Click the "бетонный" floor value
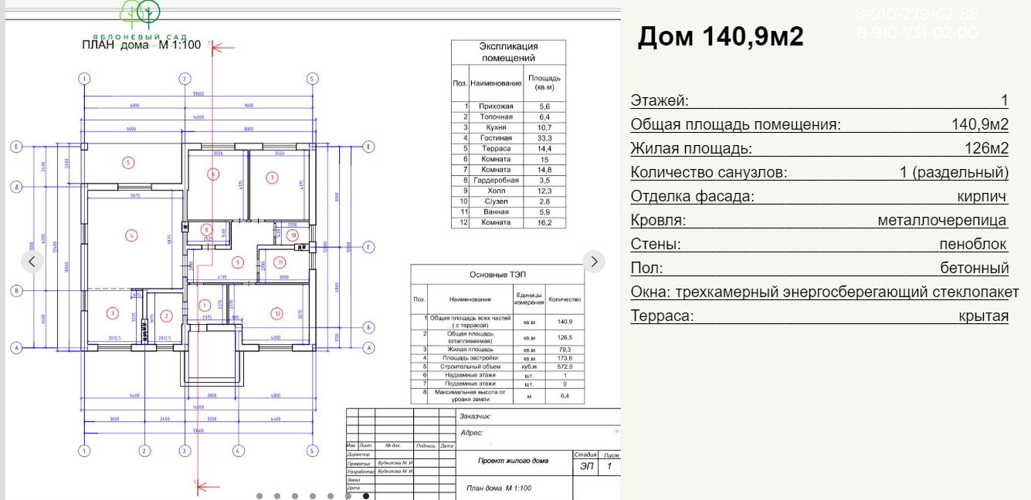The width and height of the screenshot is (1031, 500). pos(975,269)
